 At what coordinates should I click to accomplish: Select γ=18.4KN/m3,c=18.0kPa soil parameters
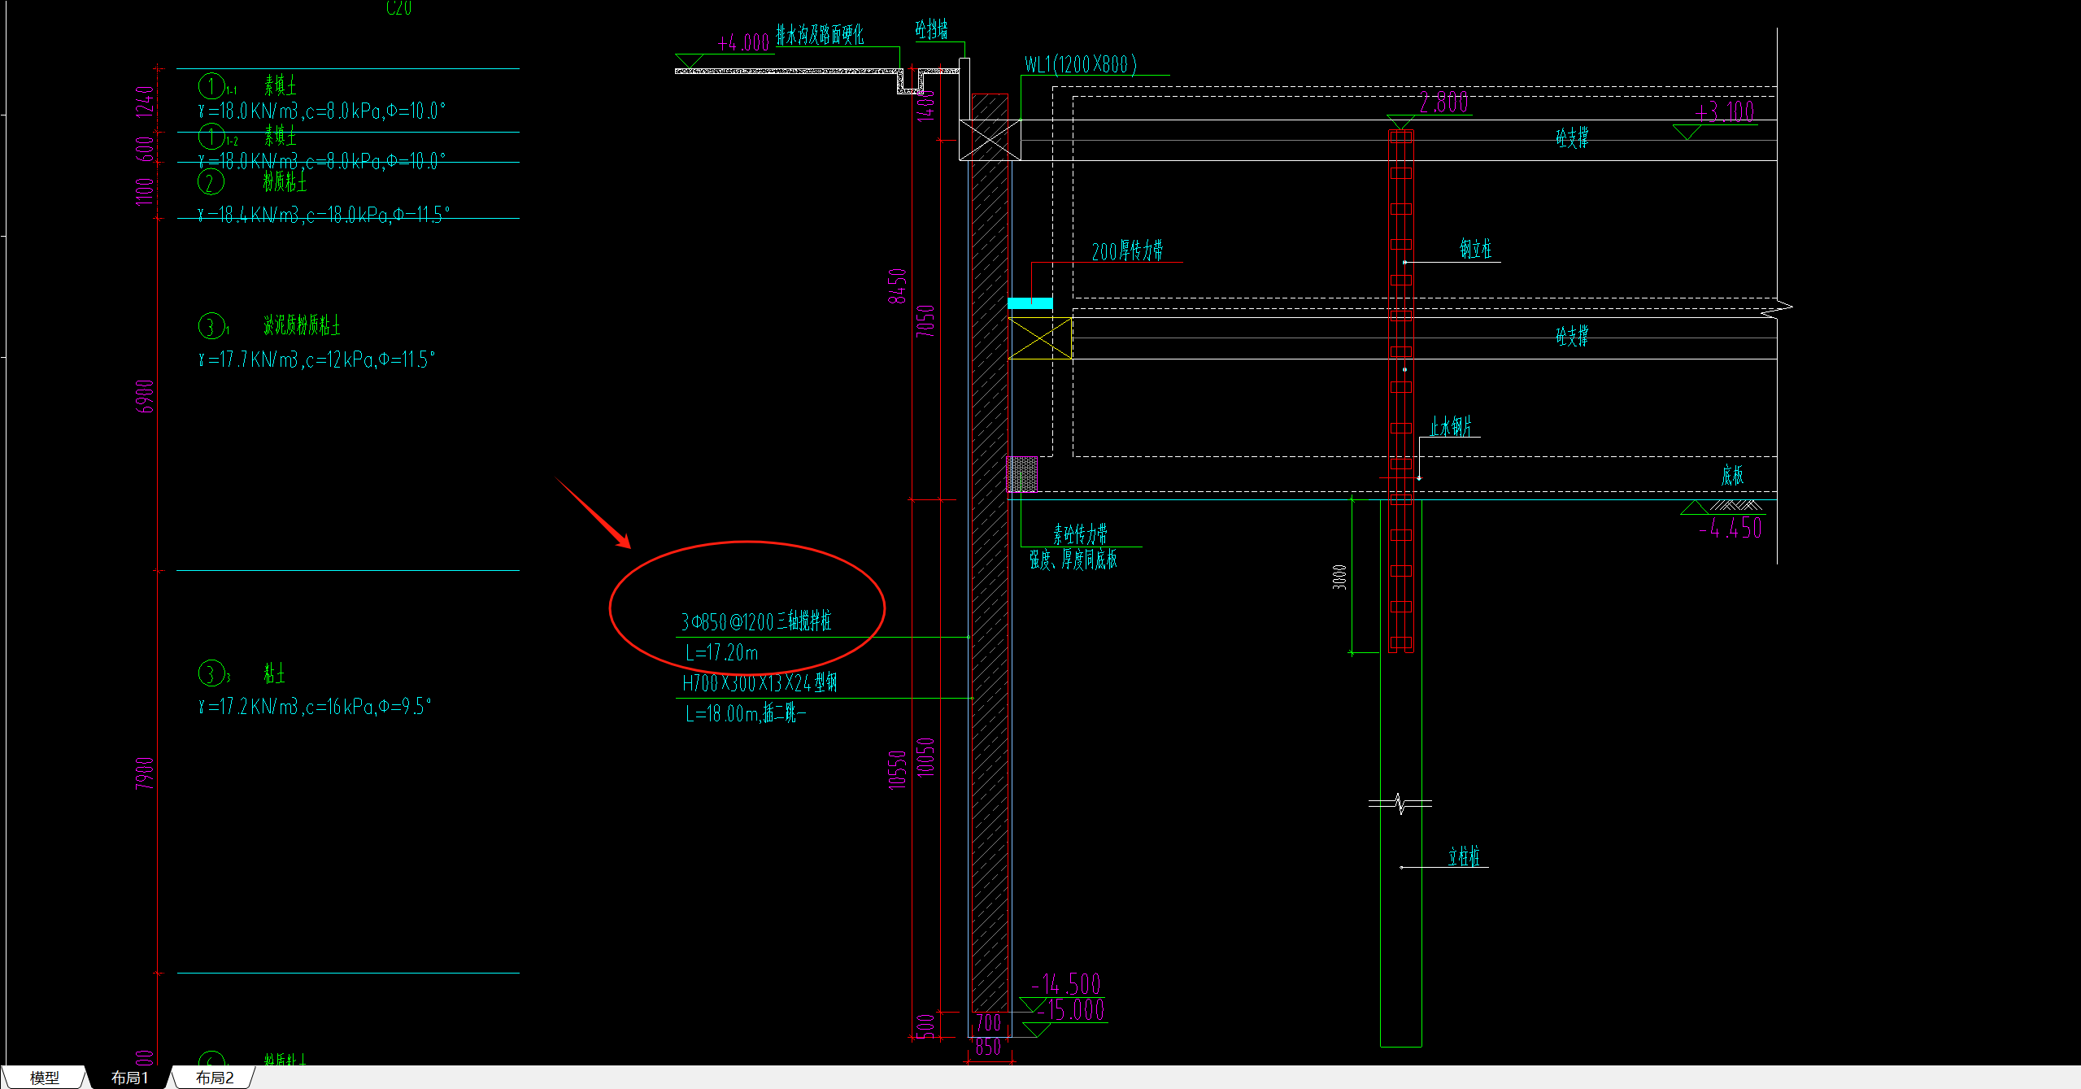tap(324, 215)
